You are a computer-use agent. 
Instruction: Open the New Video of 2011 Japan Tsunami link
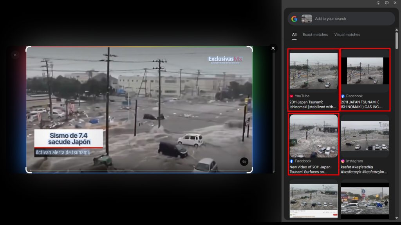[x=312, y=169]
